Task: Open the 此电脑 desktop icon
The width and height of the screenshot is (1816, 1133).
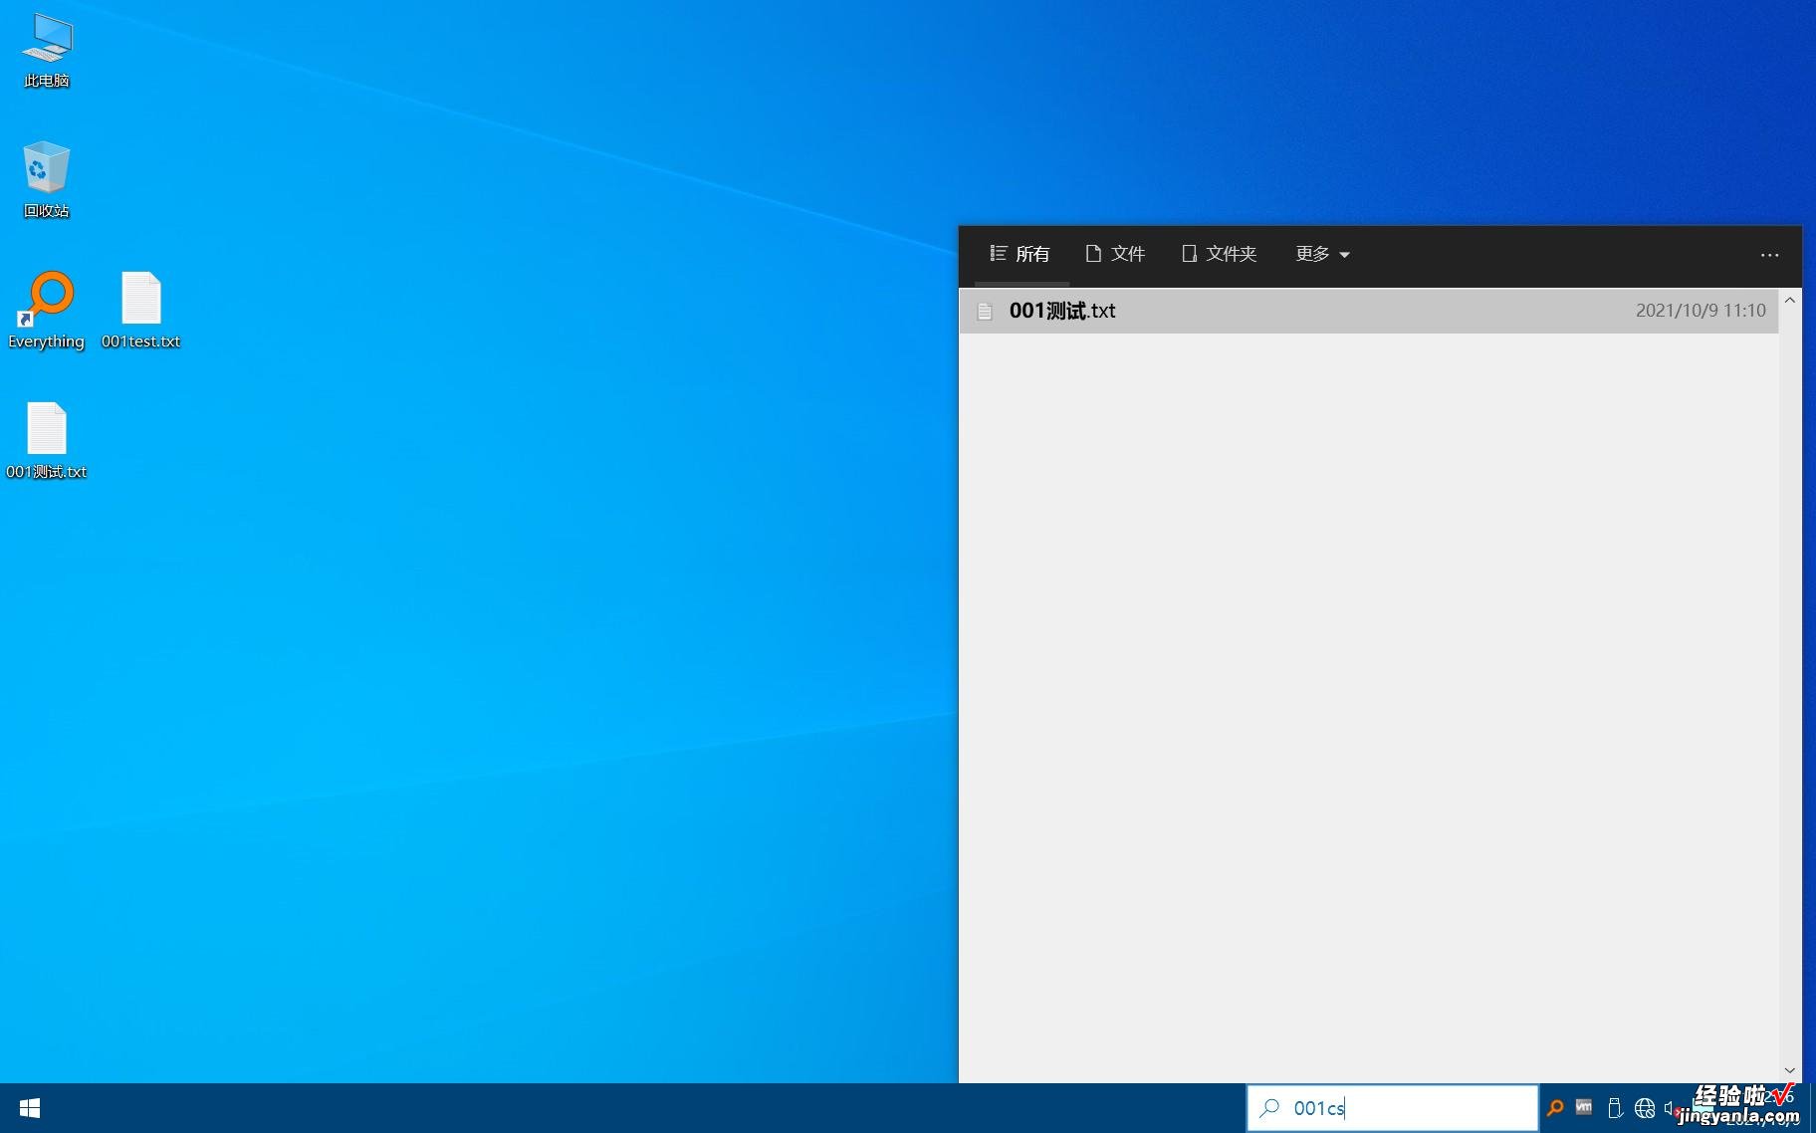Action: pos(47,51)
